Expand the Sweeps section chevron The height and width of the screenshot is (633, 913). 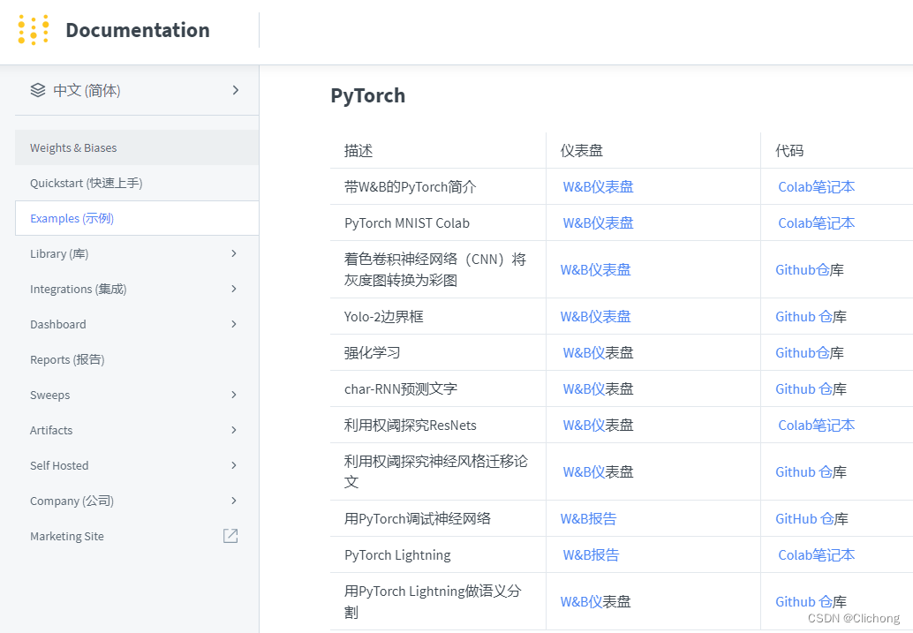pyautogui.click(x=234, y=395)
